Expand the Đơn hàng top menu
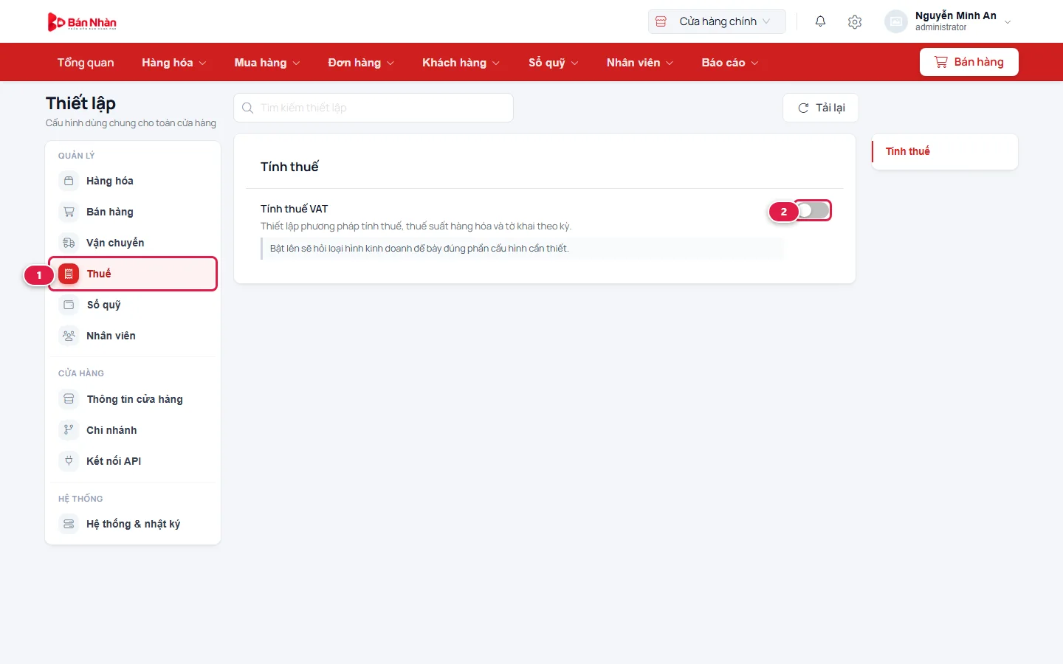Screen dimensions: 1063x664 click(361, 63)
